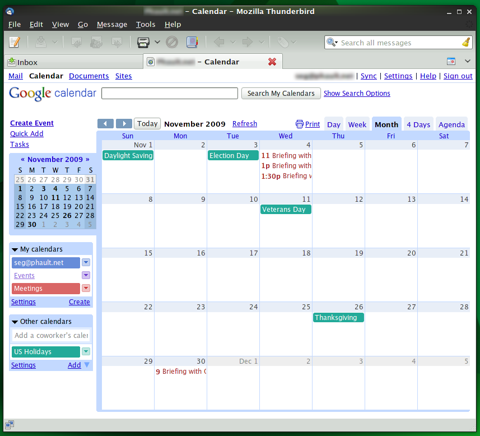Open the Back history dropdown arrow

pyautogui.click(x=232, y=42)
